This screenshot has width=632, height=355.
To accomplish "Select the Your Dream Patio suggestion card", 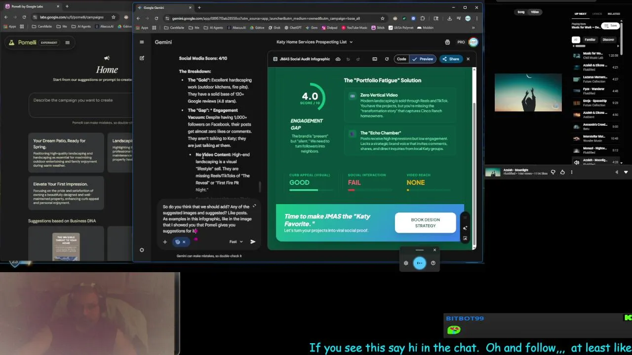I will coord(66,153).
